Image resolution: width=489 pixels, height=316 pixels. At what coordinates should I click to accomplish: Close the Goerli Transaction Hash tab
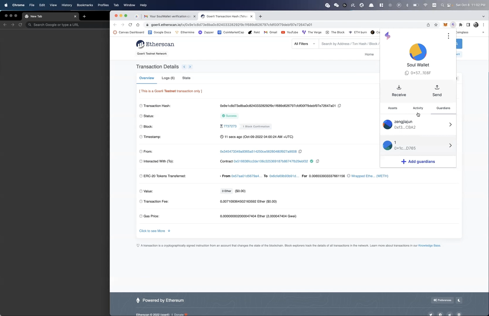[251, 16]
